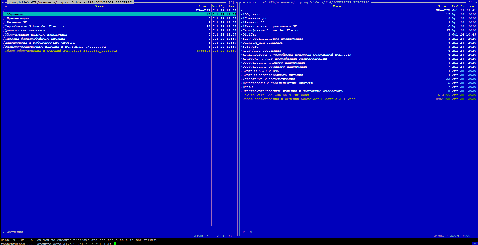The image size is (478, 245).
Task: Select /Контроль и учёт потребления электроэнергии
Action: (x=358, y=59)
